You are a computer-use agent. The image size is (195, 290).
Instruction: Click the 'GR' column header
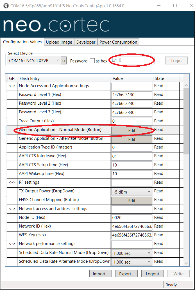tap(12, 78)
